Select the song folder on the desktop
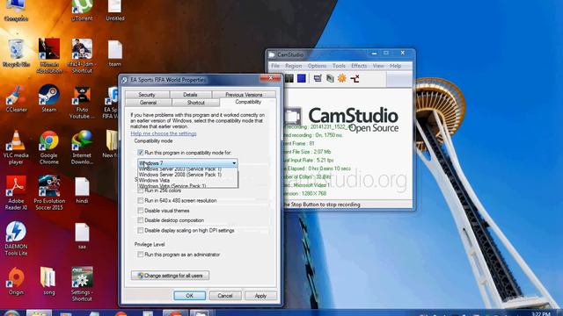Screen dimensions: 563x316 49,282
